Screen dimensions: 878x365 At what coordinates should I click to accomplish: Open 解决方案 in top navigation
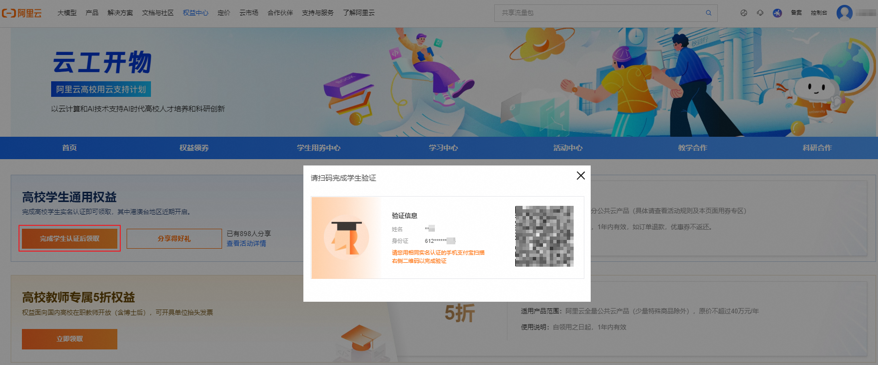(x=120, y=13)
